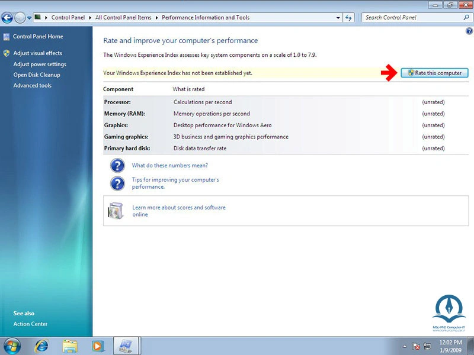The image size is (474, 355).
Task: Click the Search Control Panel field
Action: pyautogui.click(x=413, y=18)
